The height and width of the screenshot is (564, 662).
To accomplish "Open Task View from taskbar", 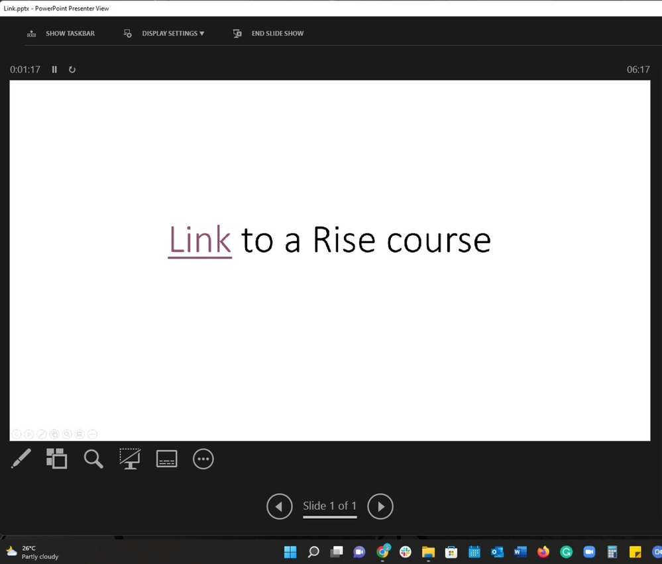I will pyautogui.click(x=337, y=552).
